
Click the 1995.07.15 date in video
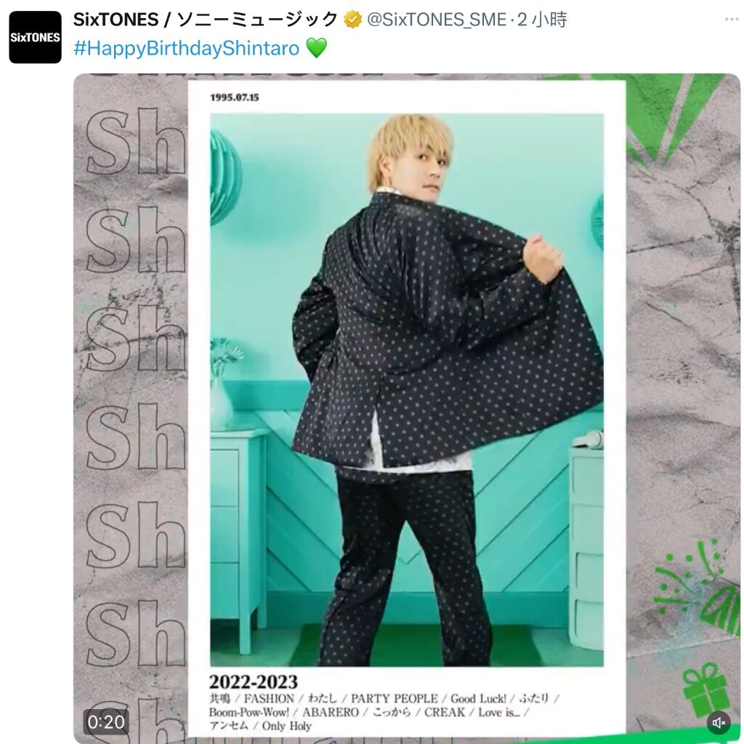click(235, 97)
